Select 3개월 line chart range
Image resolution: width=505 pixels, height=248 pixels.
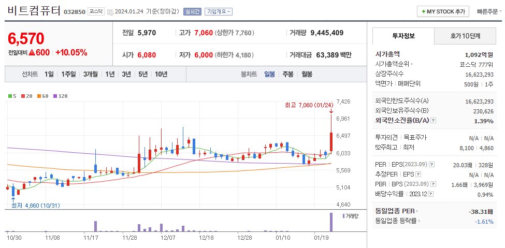tap(91, 75)
